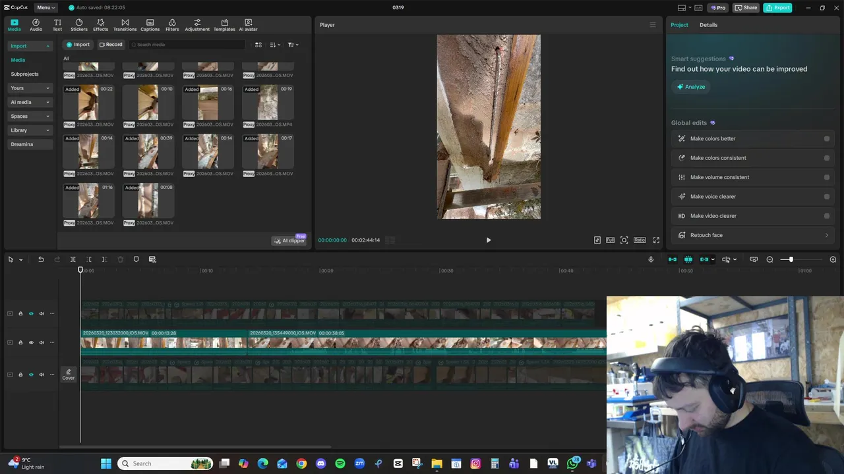Toggle clip linkage in the timeline

(x=704, y=259)
